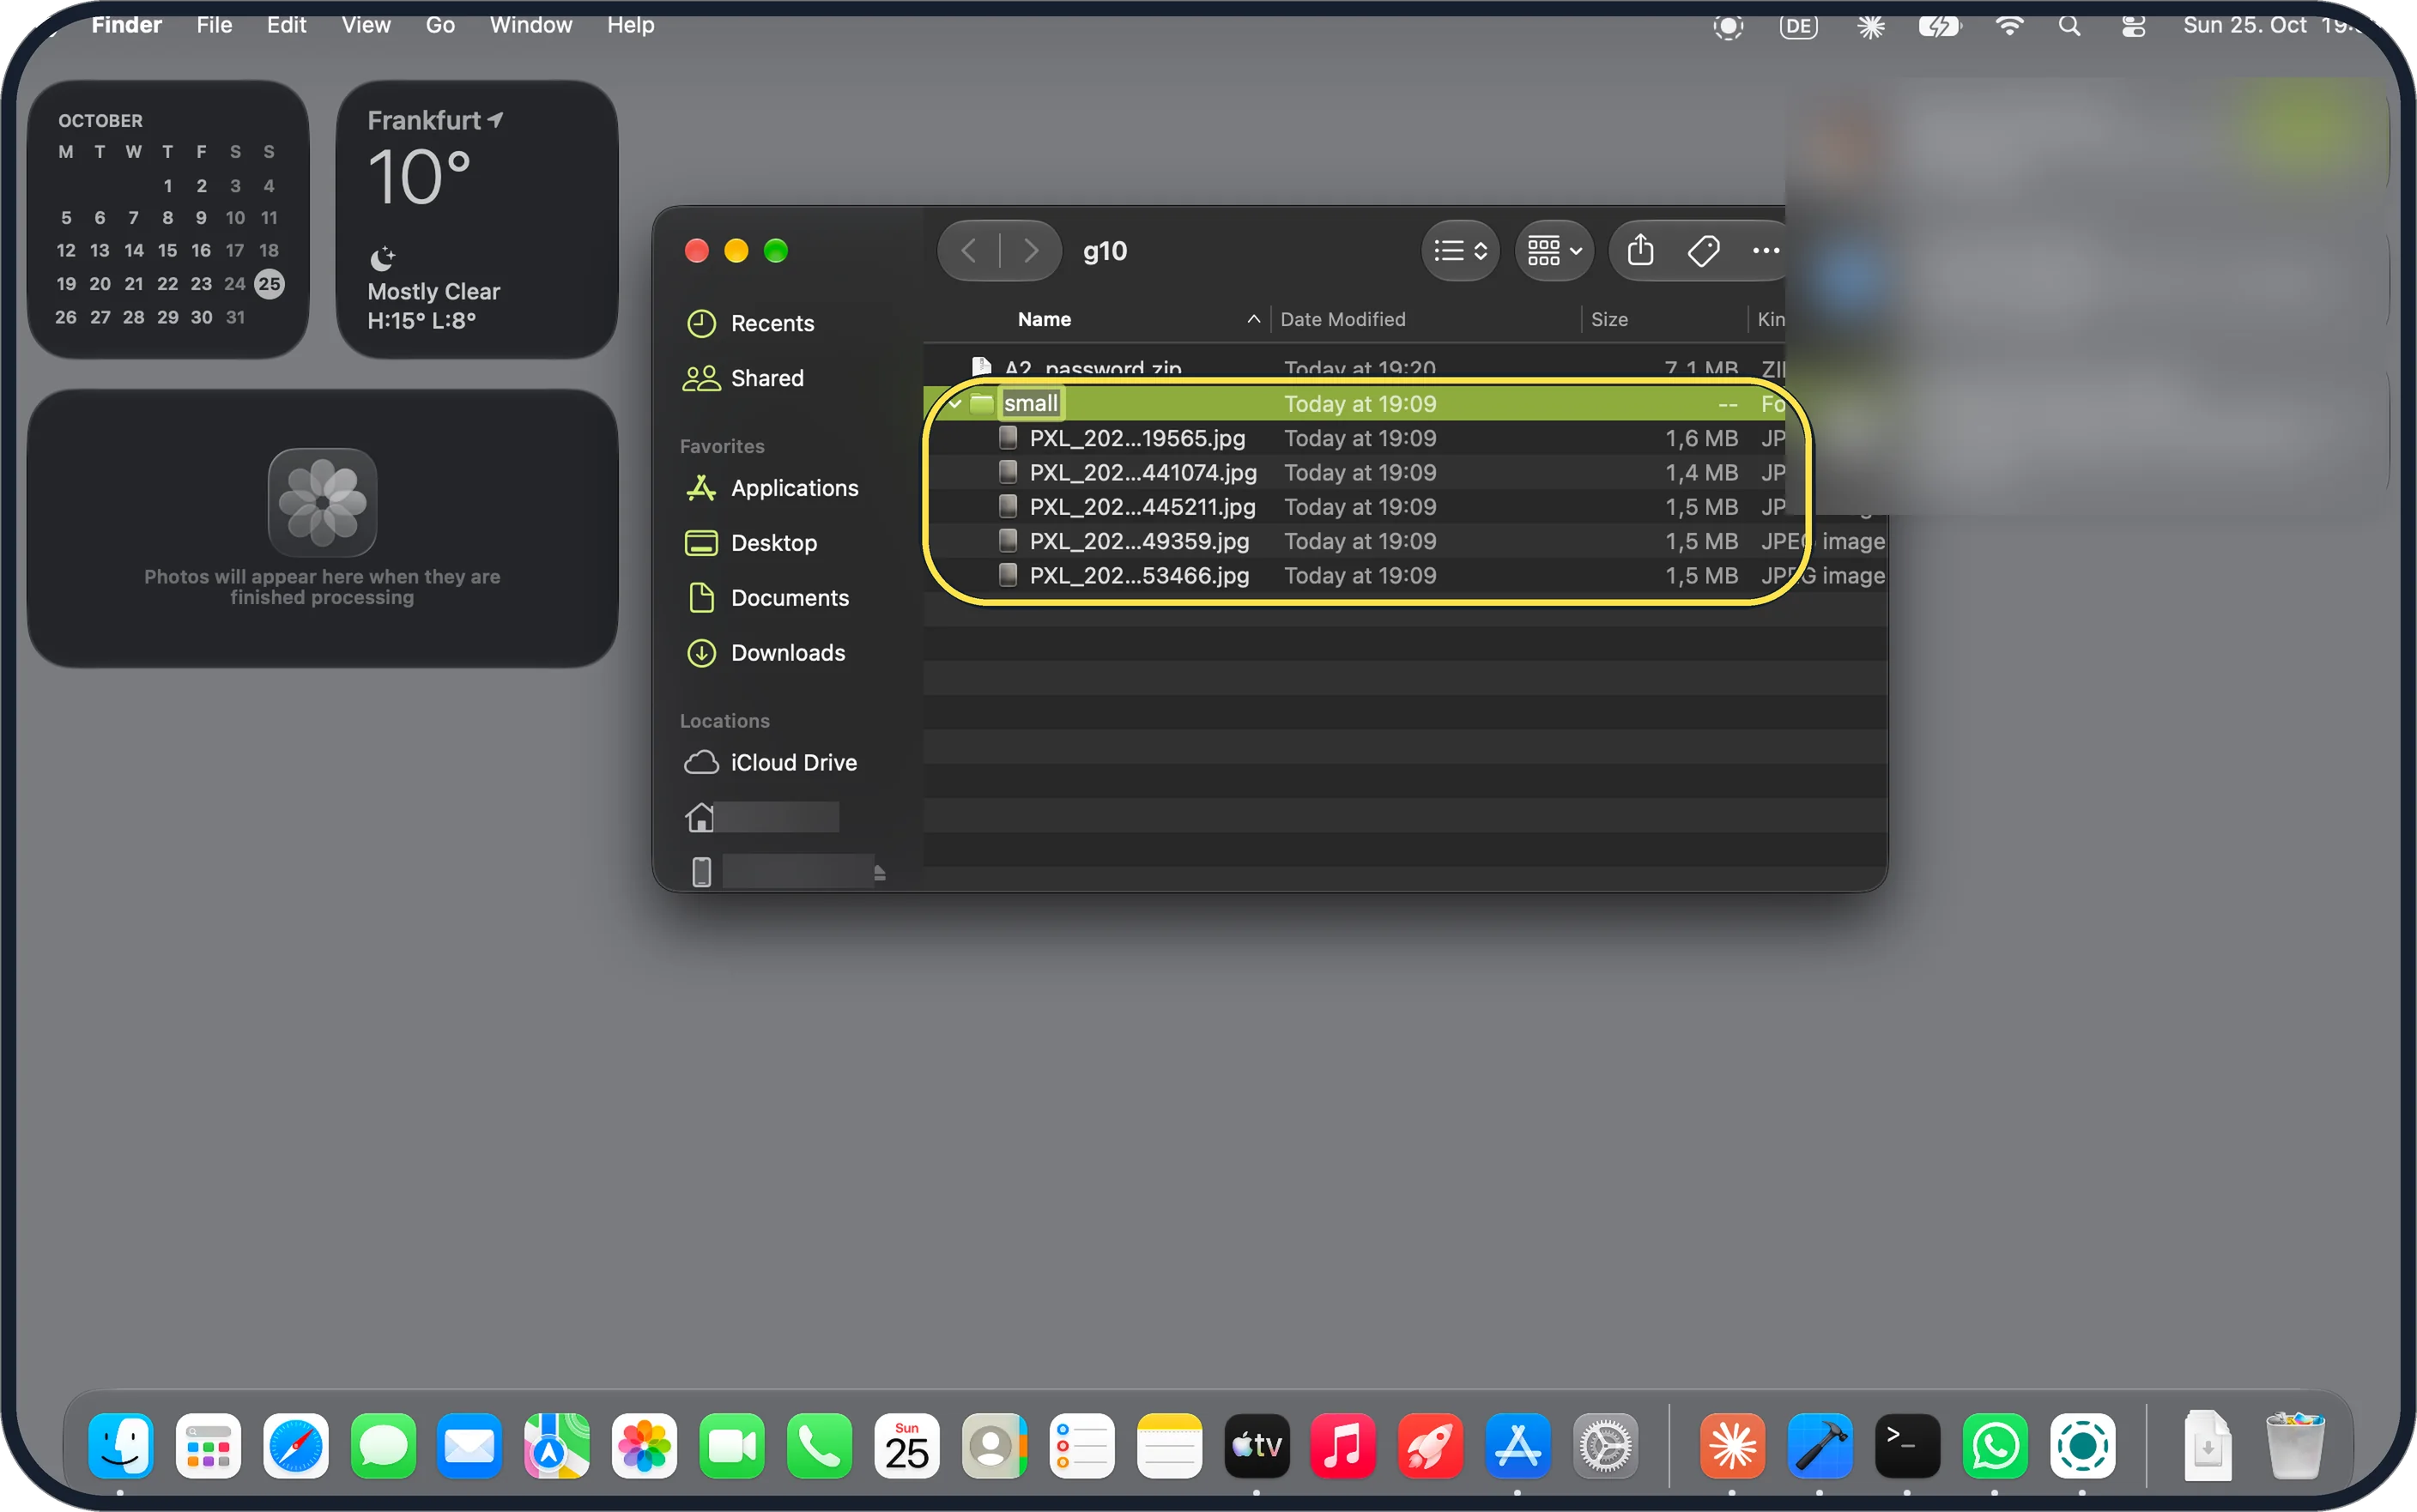Eject the connected device in sidebar

point(879,873)
